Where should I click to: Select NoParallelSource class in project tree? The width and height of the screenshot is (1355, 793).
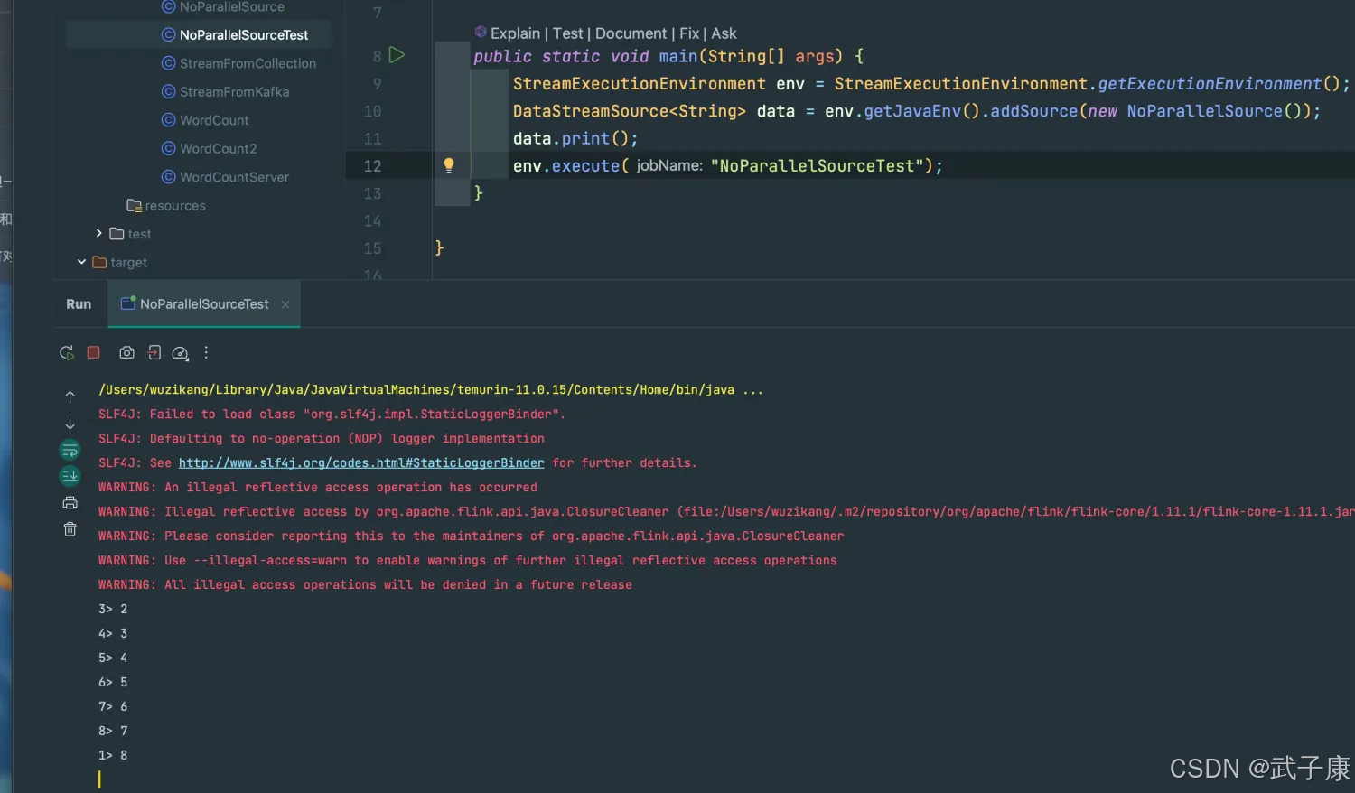click(223, 7)
